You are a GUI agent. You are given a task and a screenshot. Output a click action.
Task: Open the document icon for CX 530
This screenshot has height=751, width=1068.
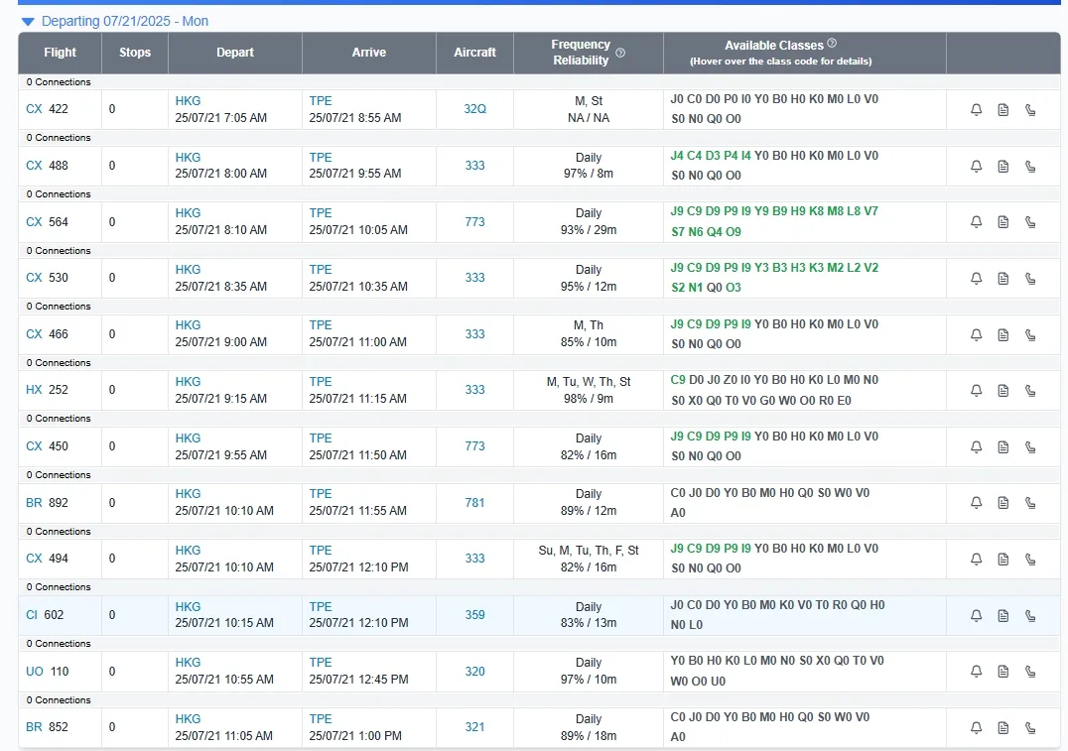point(1003,279)
